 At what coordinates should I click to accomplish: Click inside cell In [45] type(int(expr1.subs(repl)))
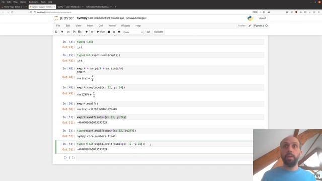[x=170, y=55]
